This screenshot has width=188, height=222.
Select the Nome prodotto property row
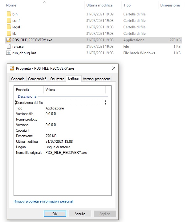point(60,119)
